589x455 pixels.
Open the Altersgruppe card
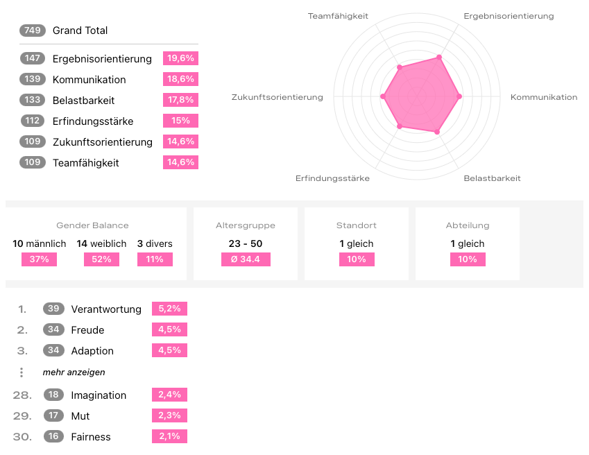[x=246, y=243]
